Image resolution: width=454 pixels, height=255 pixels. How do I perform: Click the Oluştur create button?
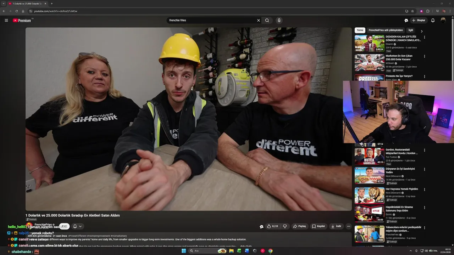[x=419, y=21]
